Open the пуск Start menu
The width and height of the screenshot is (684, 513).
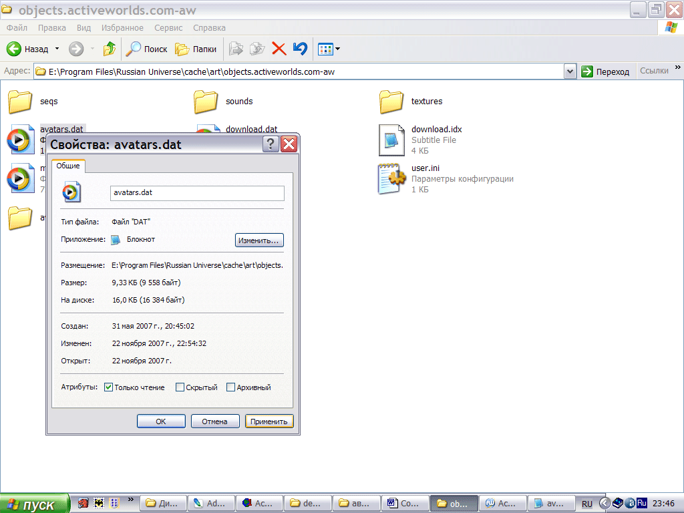[x=35, y=504]
